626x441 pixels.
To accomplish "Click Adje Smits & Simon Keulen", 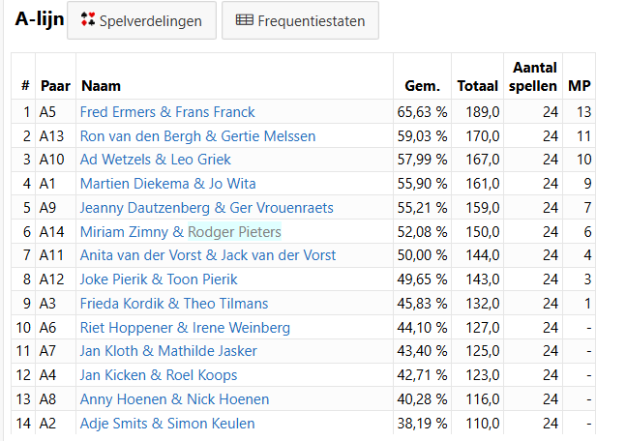I will [x=167, y=424].
